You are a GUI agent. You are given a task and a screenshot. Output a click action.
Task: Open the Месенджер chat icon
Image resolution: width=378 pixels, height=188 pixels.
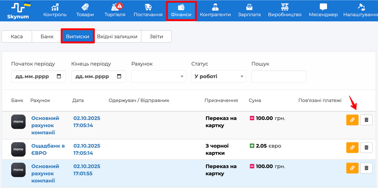point(323,7)
